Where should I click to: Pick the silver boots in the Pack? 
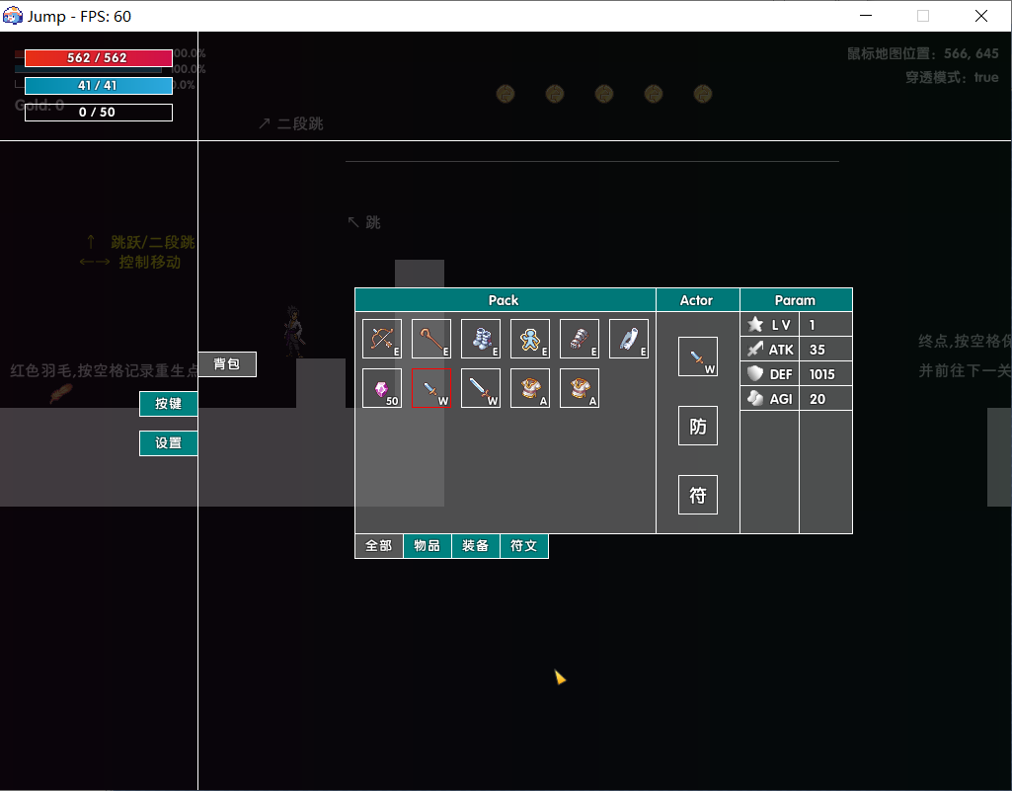click(x=481, y=339)
